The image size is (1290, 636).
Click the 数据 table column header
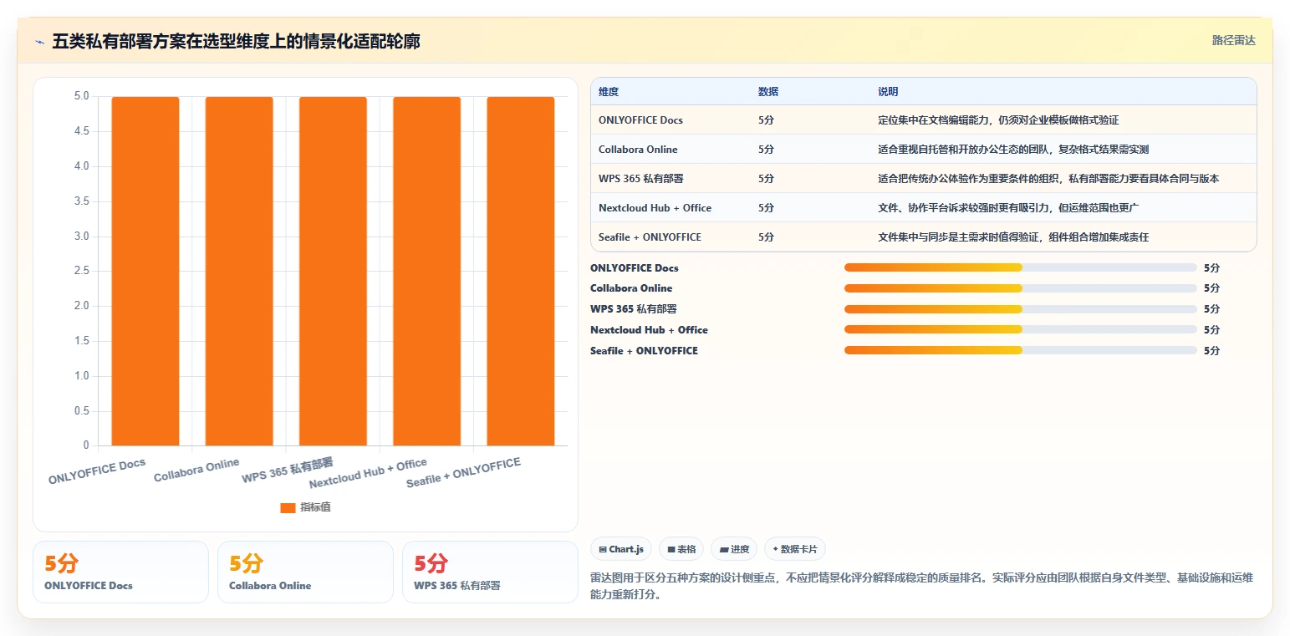(768, 92)
